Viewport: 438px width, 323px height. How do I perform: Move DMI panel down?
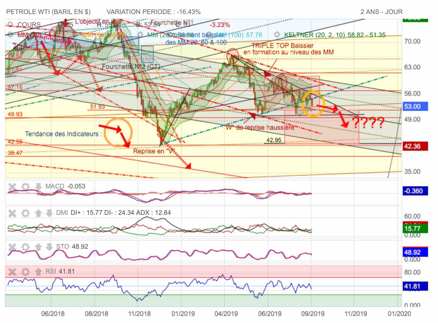pos(49,213)
